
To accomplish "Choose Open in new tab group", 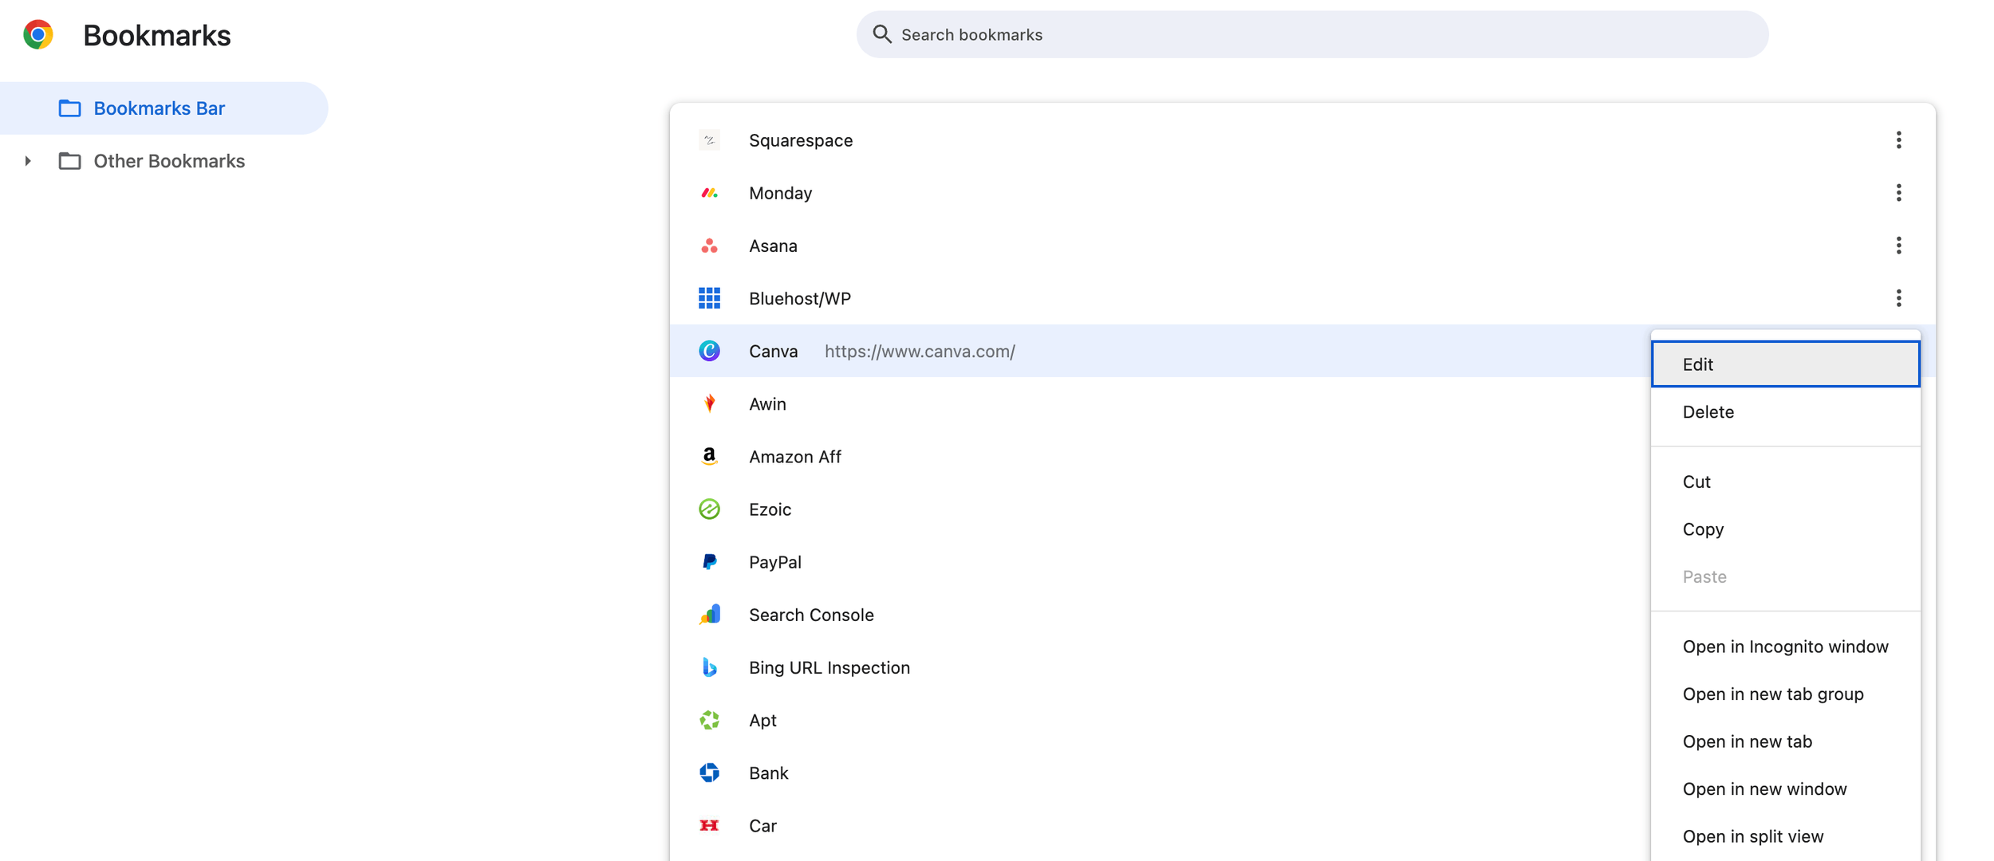I will click(x=1785, y=694).
